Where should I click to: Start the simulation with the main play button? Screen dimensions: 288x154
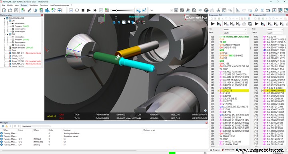point(89,10)
